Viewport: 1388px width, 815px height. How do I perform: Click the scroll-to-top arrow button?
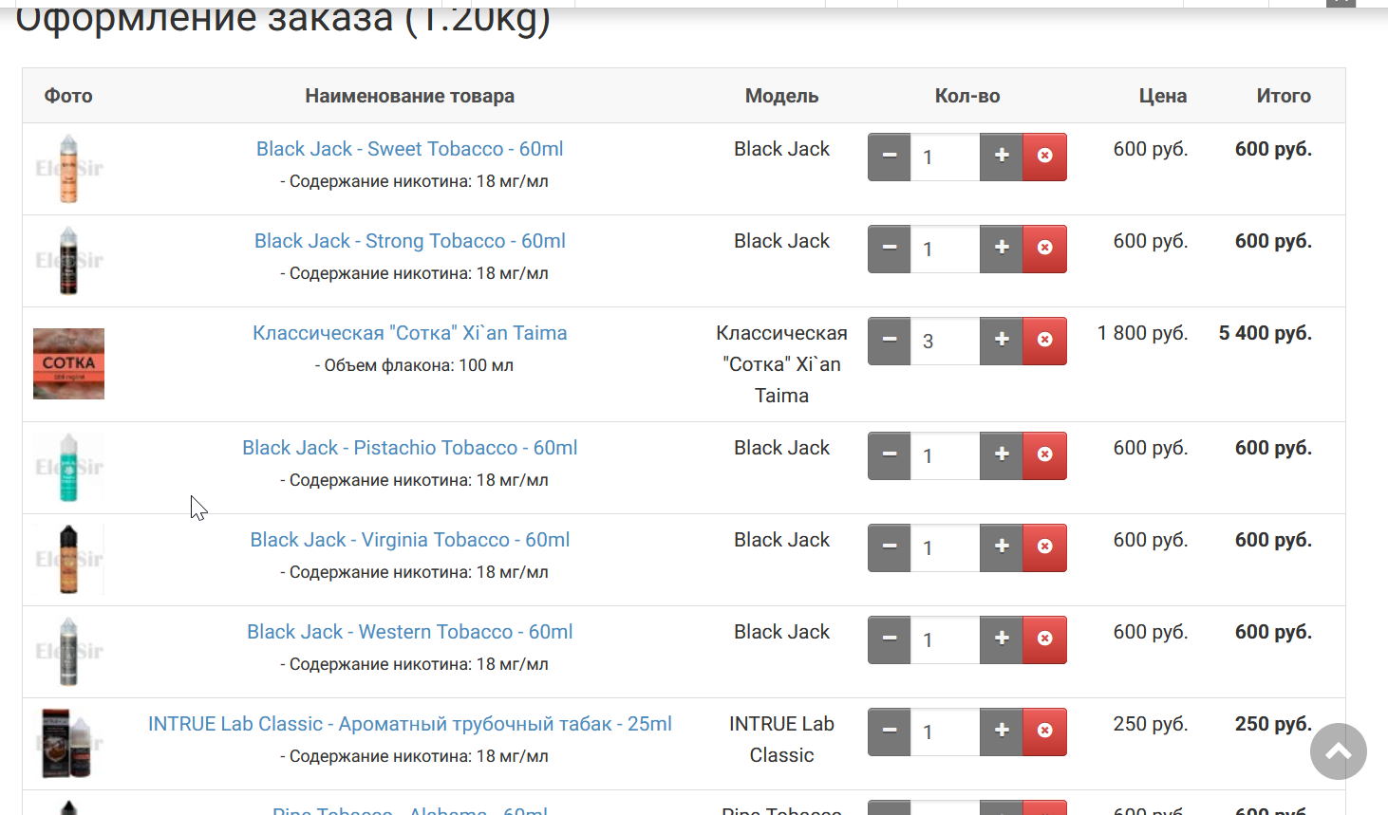click(1339, 751)
